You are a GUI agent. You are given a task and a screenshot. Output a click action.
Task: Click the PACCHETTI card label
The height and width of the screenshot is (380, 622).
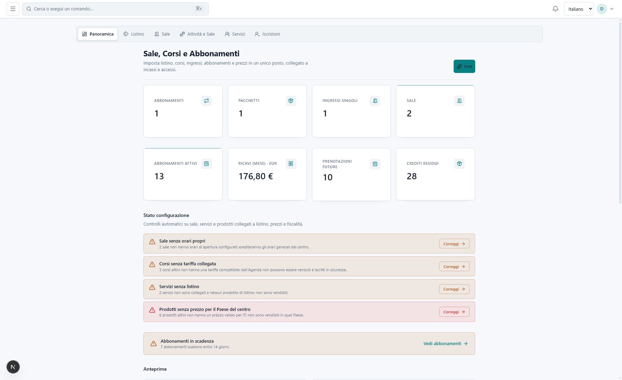pos(249,101)
